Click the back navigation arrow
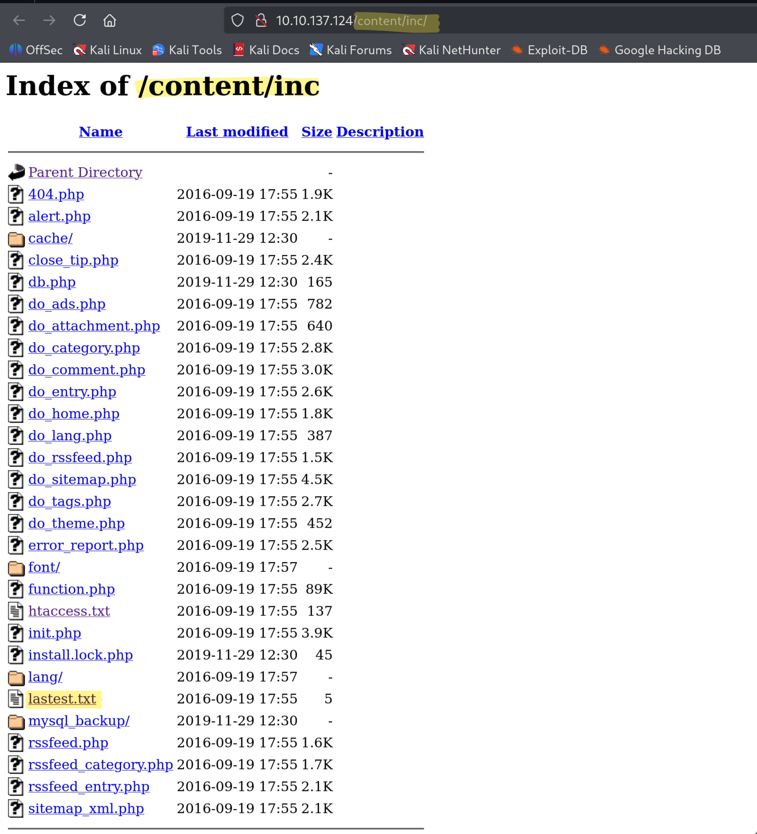 point(19,20)
